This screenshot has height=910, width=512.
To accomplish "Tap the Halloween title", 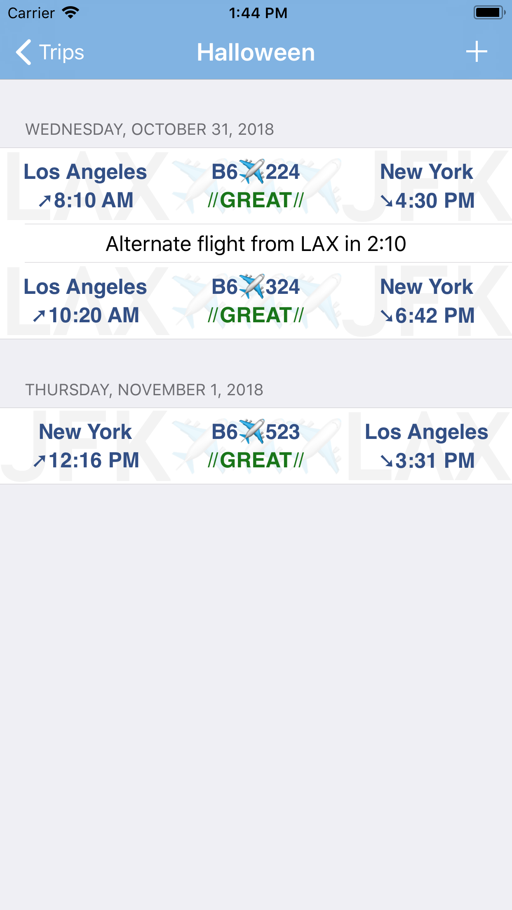I will tap(256, 52).
